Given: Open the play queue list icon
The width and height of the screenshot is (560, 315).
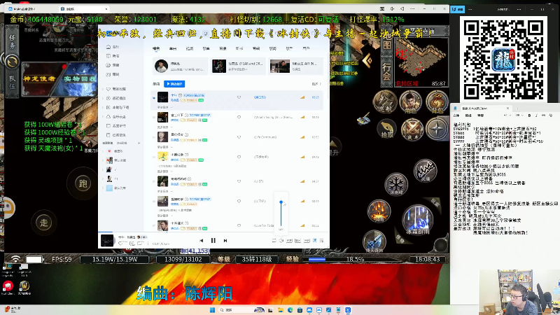Looking at the screenshot, I should pos(321,241).
